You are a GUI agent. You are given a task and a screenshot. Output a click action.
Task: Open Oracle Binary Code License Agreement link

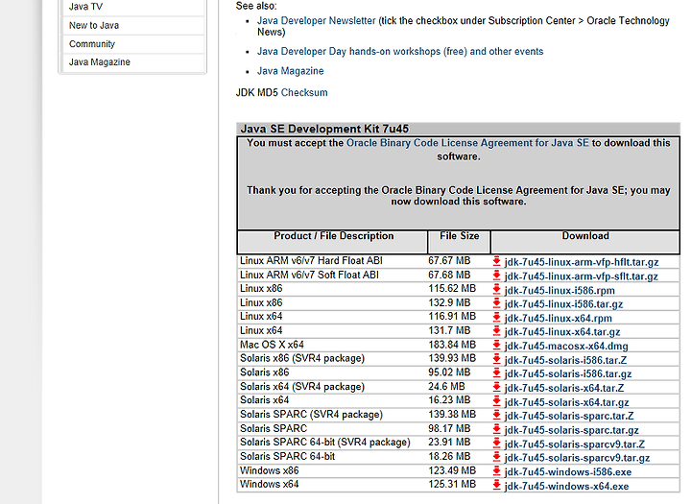[467, 143]
